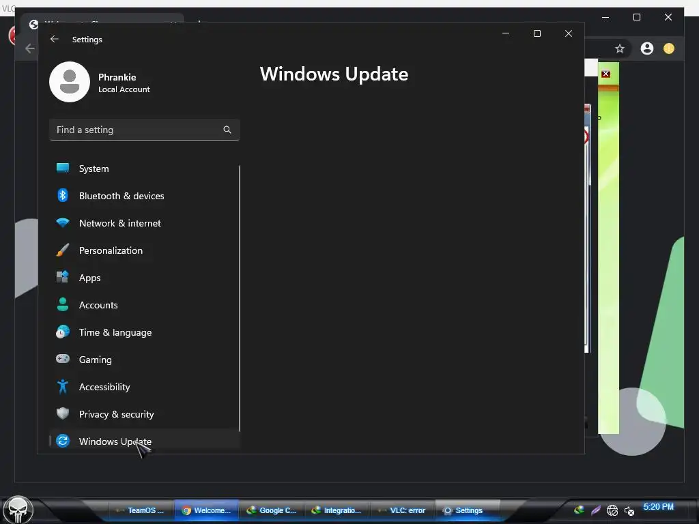Image resolution: width=699 pixels, height=524 pixels.
Task: Switch to Google C... taskbar window
Action: point(272,510)
